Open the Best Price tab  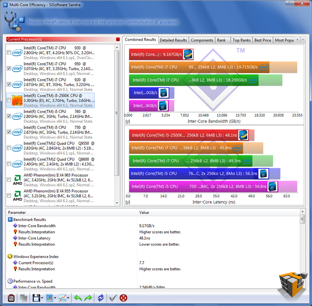pyautogui.click(x=262, y=40)
